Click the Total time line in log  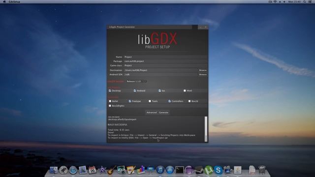click(119, 130)
